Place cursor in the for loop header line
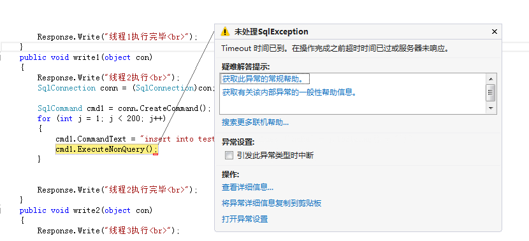This screenshot has height=241, width=529. click(101, 119)
